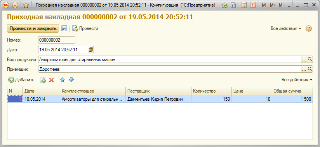Viewport: 320px width, 147px height.
Task: Click the N column header
Action: pos(15,91)
